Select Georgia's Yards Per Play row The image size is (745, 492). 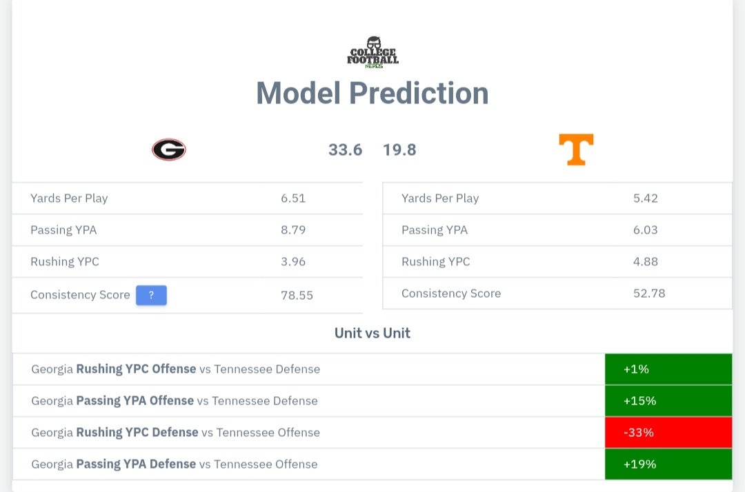pos(188,198)
